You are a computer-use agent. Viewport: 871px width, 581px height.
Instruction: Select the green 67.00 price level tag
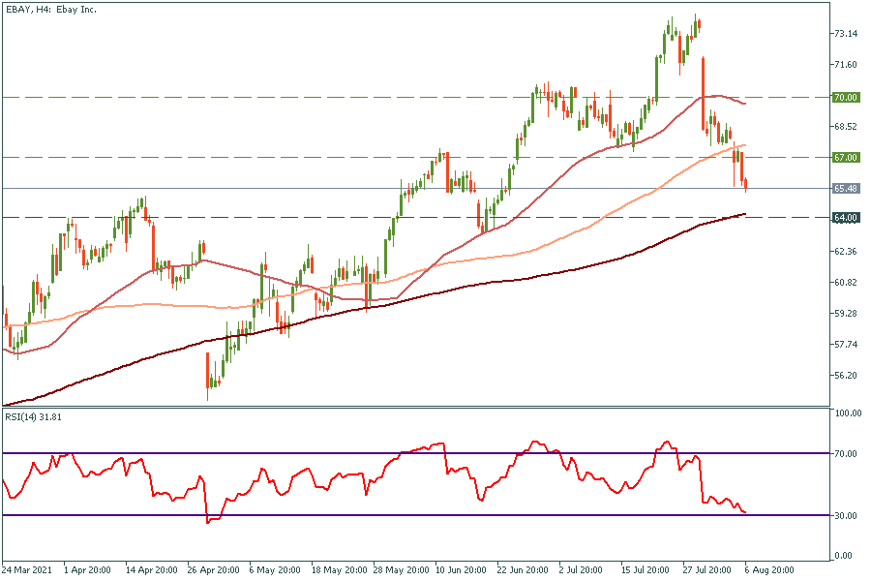(x=845, y=157)
